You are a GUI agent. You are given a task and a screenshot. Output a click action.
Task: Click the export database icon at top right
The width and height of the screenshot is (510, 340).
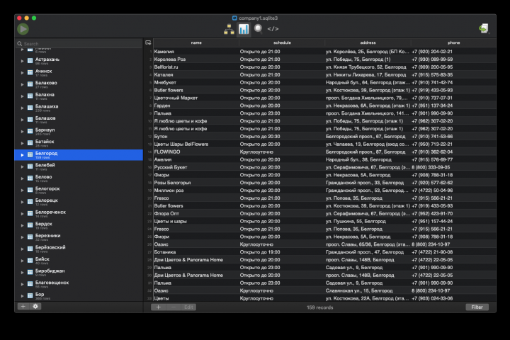pos(484,28)
